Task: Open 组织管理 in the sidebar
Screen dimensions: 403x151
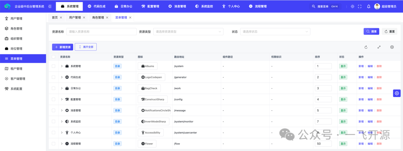Action: click(x=23, y=38)
